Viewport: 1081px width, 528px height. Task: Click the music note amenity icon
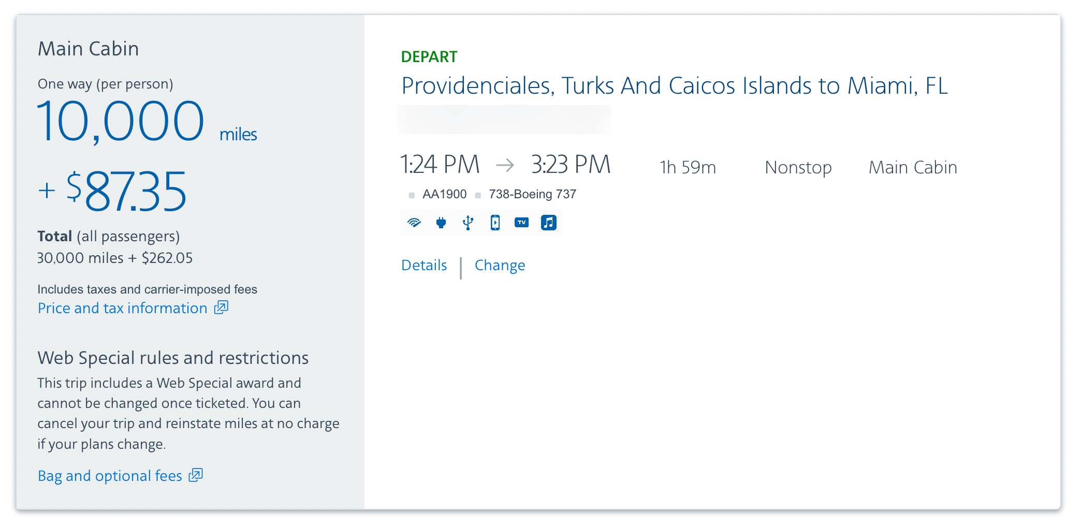click(x=548, y=223)
